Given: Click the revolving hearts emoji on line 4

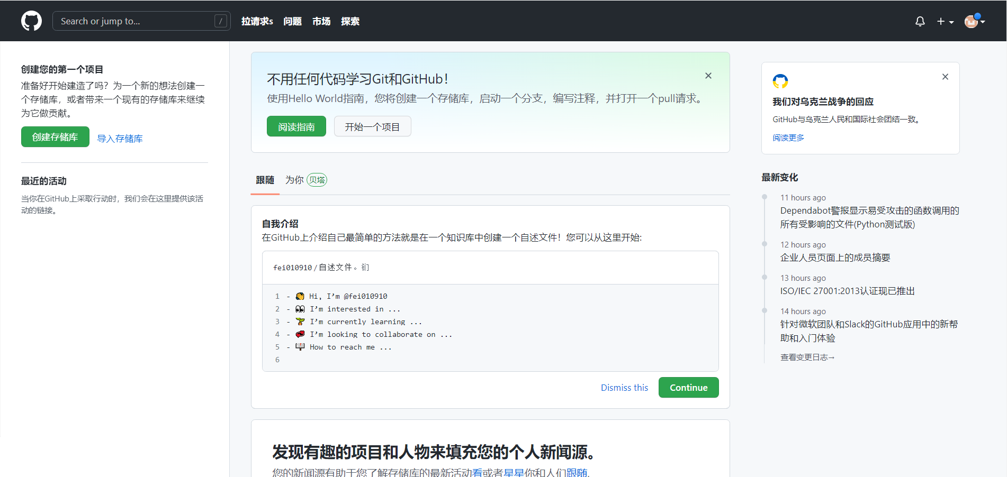Looking at the screenshot, I should 300,334.
